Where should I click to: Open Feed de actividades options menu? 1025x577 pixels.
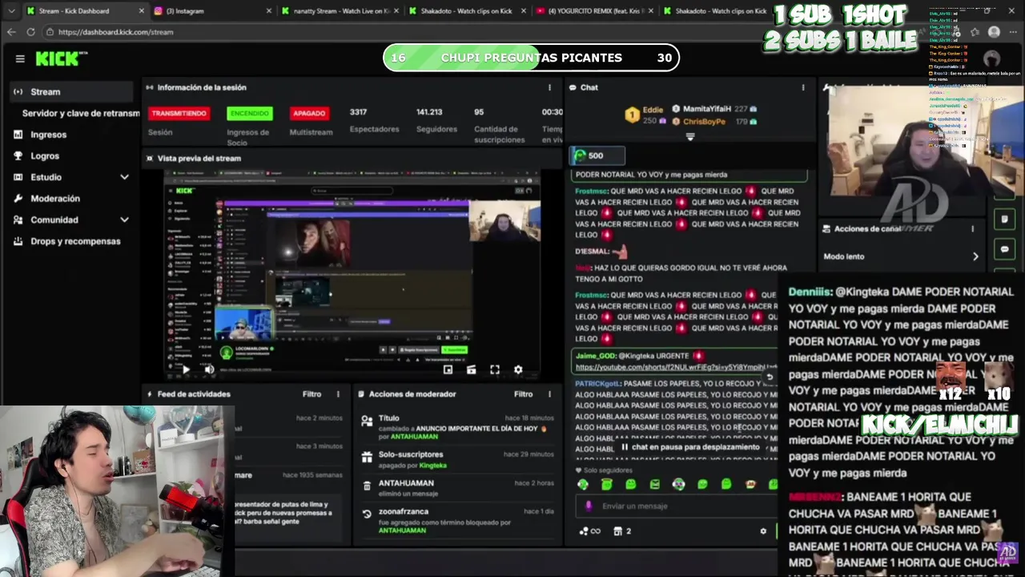[x=338, y=394]
